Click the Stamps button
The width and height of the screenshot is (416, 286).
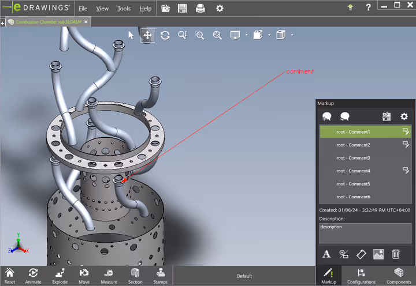161,276
